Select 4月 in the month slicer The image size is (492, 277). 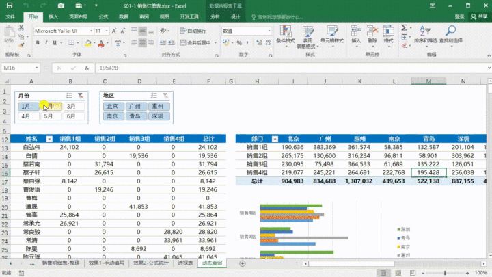28,116
